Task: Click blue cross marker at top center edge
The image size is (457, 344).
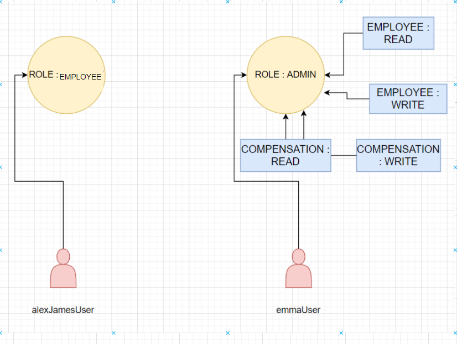Action: click(x=227, y=2)
